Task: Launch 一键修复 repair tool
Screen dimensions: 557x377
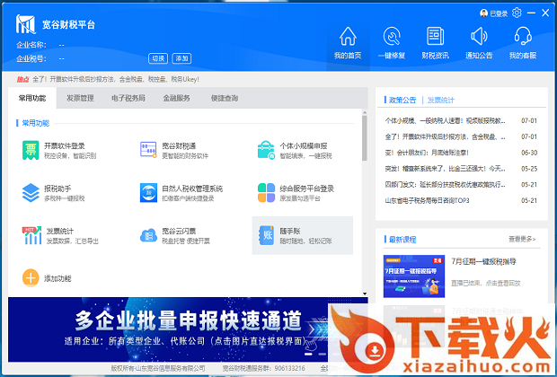Action: pos(392,37)
